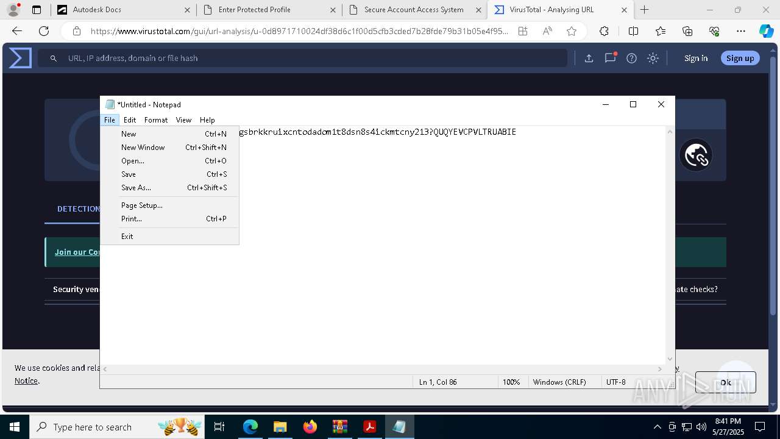The height and width of the screenshot is (439, 780).
Task: Click Ok on the cookie banner
Action: click(x=726, y=382)
